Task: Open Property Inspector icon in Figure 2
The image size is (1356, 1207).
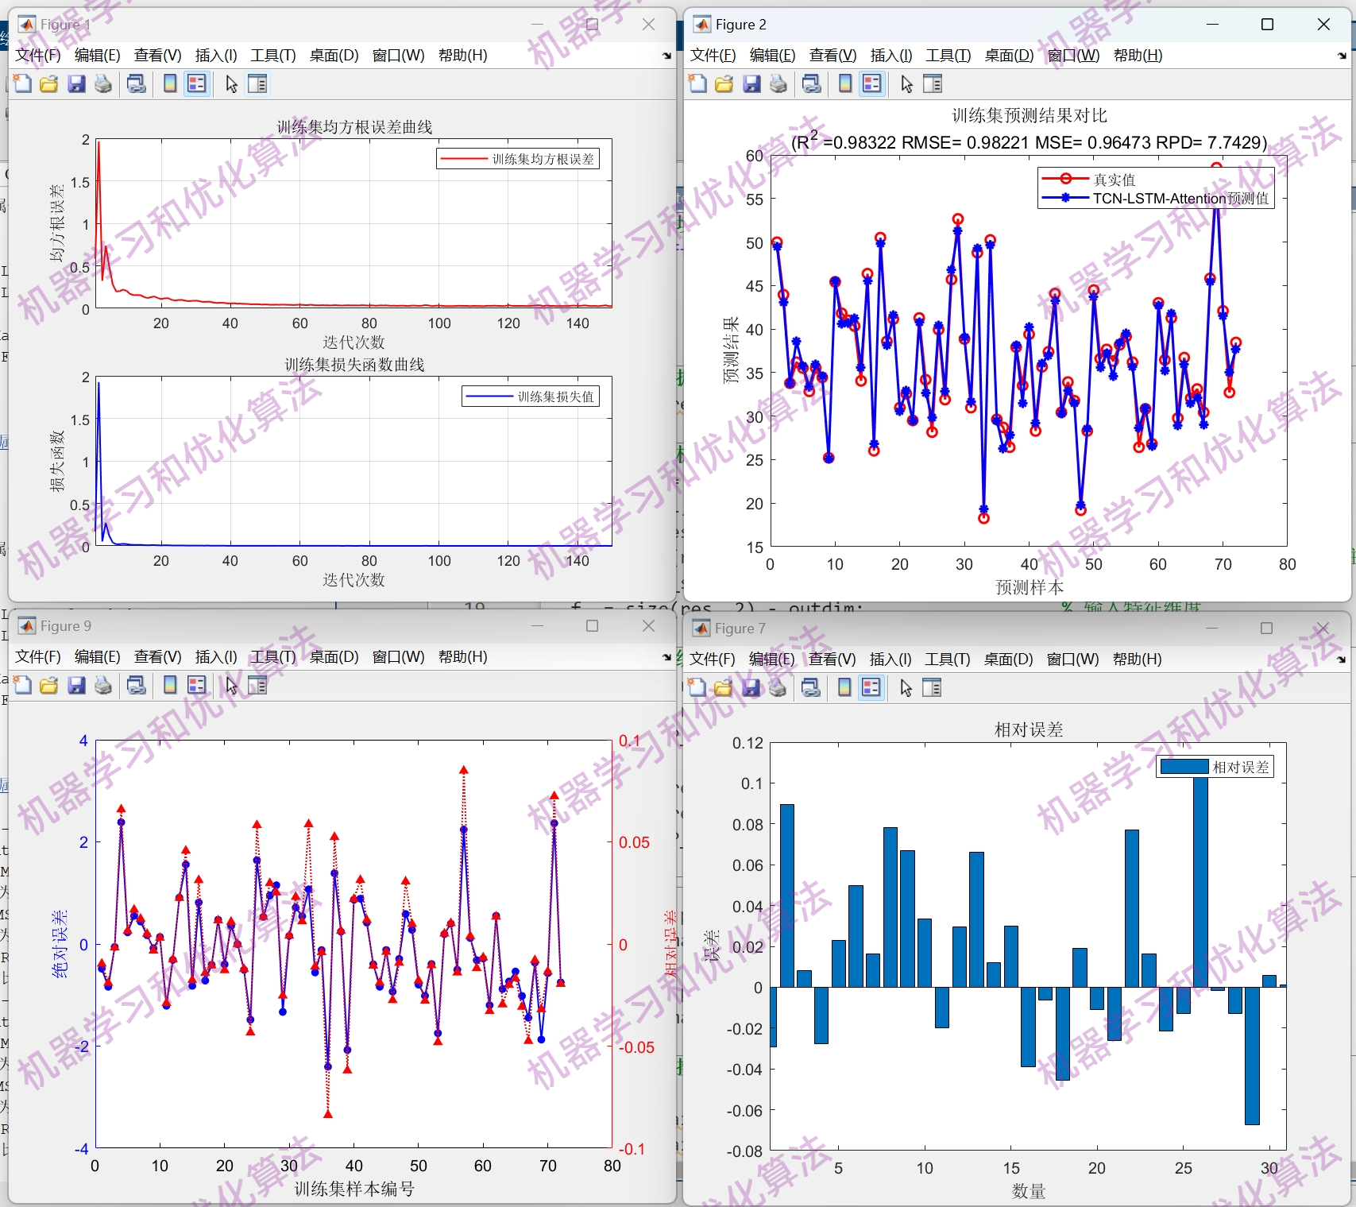Action: click(x=933, y=83)
